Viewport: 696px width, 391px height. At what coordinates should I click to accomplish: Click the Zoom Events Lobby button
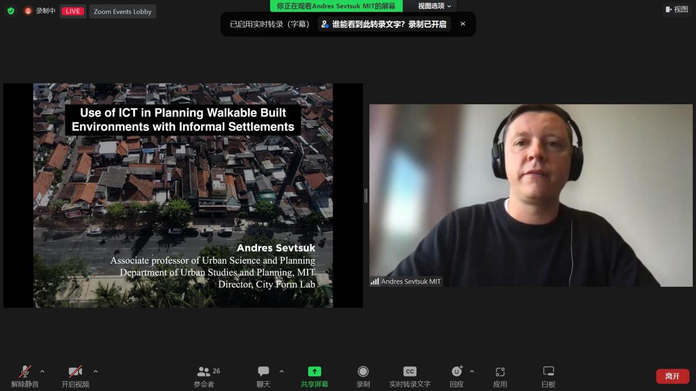(x=123, y=12)
